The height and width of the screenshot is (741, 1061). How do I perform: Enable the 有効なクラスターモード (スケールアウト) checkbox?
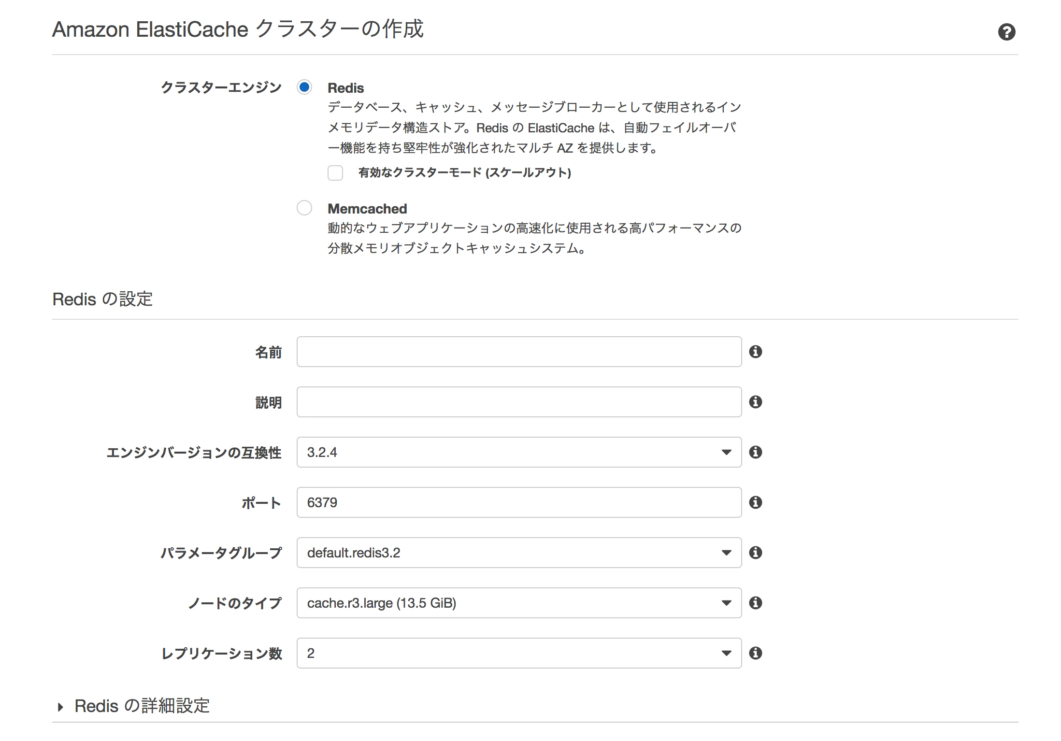coord(335,172)
